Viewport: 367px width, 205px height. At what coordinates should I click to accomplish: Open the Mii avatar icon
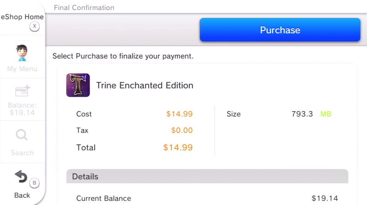22,53
